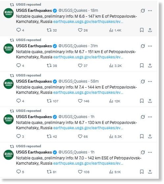This screenshot has height=184, width=164.
Task: Toggle like on M 7.4 quake post
Action: (x=84, y=101)
